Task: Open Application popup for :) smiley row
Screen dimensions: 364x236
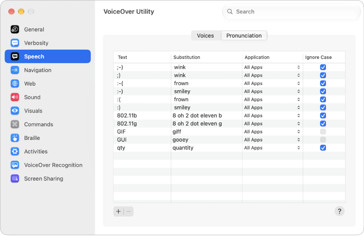Action: coord(272,107)
